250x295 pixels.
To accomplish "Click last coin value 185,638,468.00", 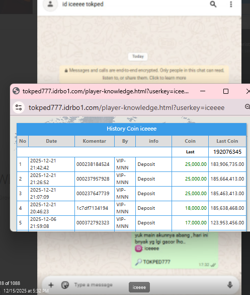I will click(x=227, y=208).
